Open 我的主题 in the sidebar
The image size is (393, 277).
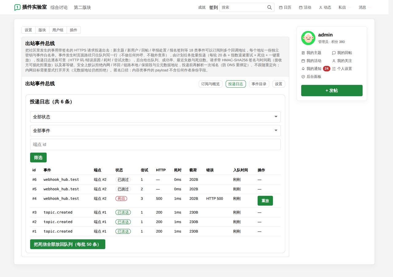click(x=311, y=53)
